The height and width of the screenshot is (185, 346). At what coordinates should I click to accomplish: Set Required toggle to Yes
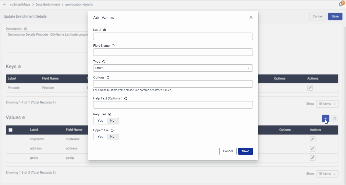[100, 121]
